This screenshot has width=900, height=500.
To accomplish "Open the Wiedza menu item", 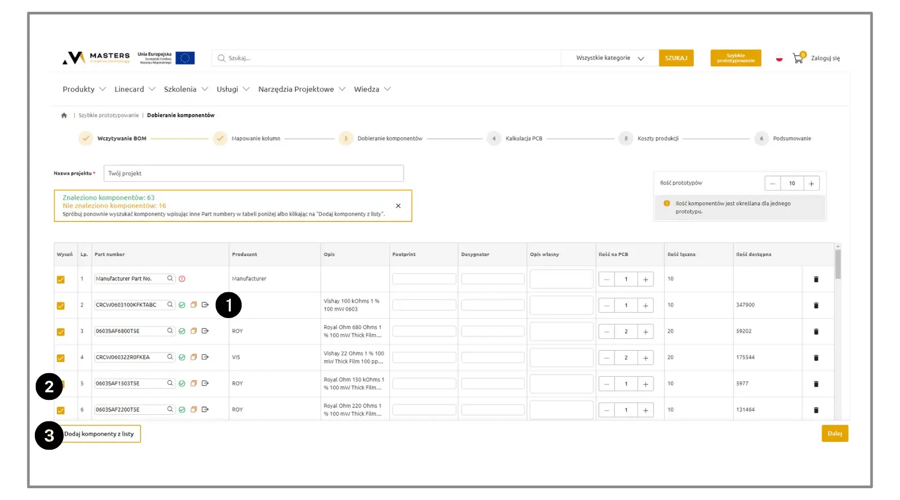I will click(372, 89).
